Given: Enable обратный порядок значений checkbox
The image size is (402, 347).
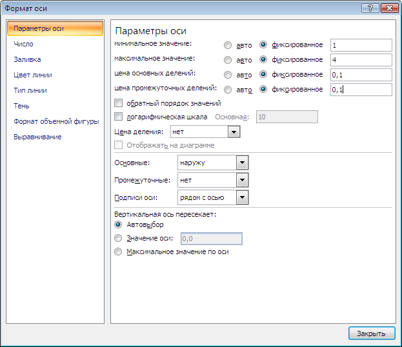Looking at the screenshot, I should pyautogui.click(x=119, y=103).
